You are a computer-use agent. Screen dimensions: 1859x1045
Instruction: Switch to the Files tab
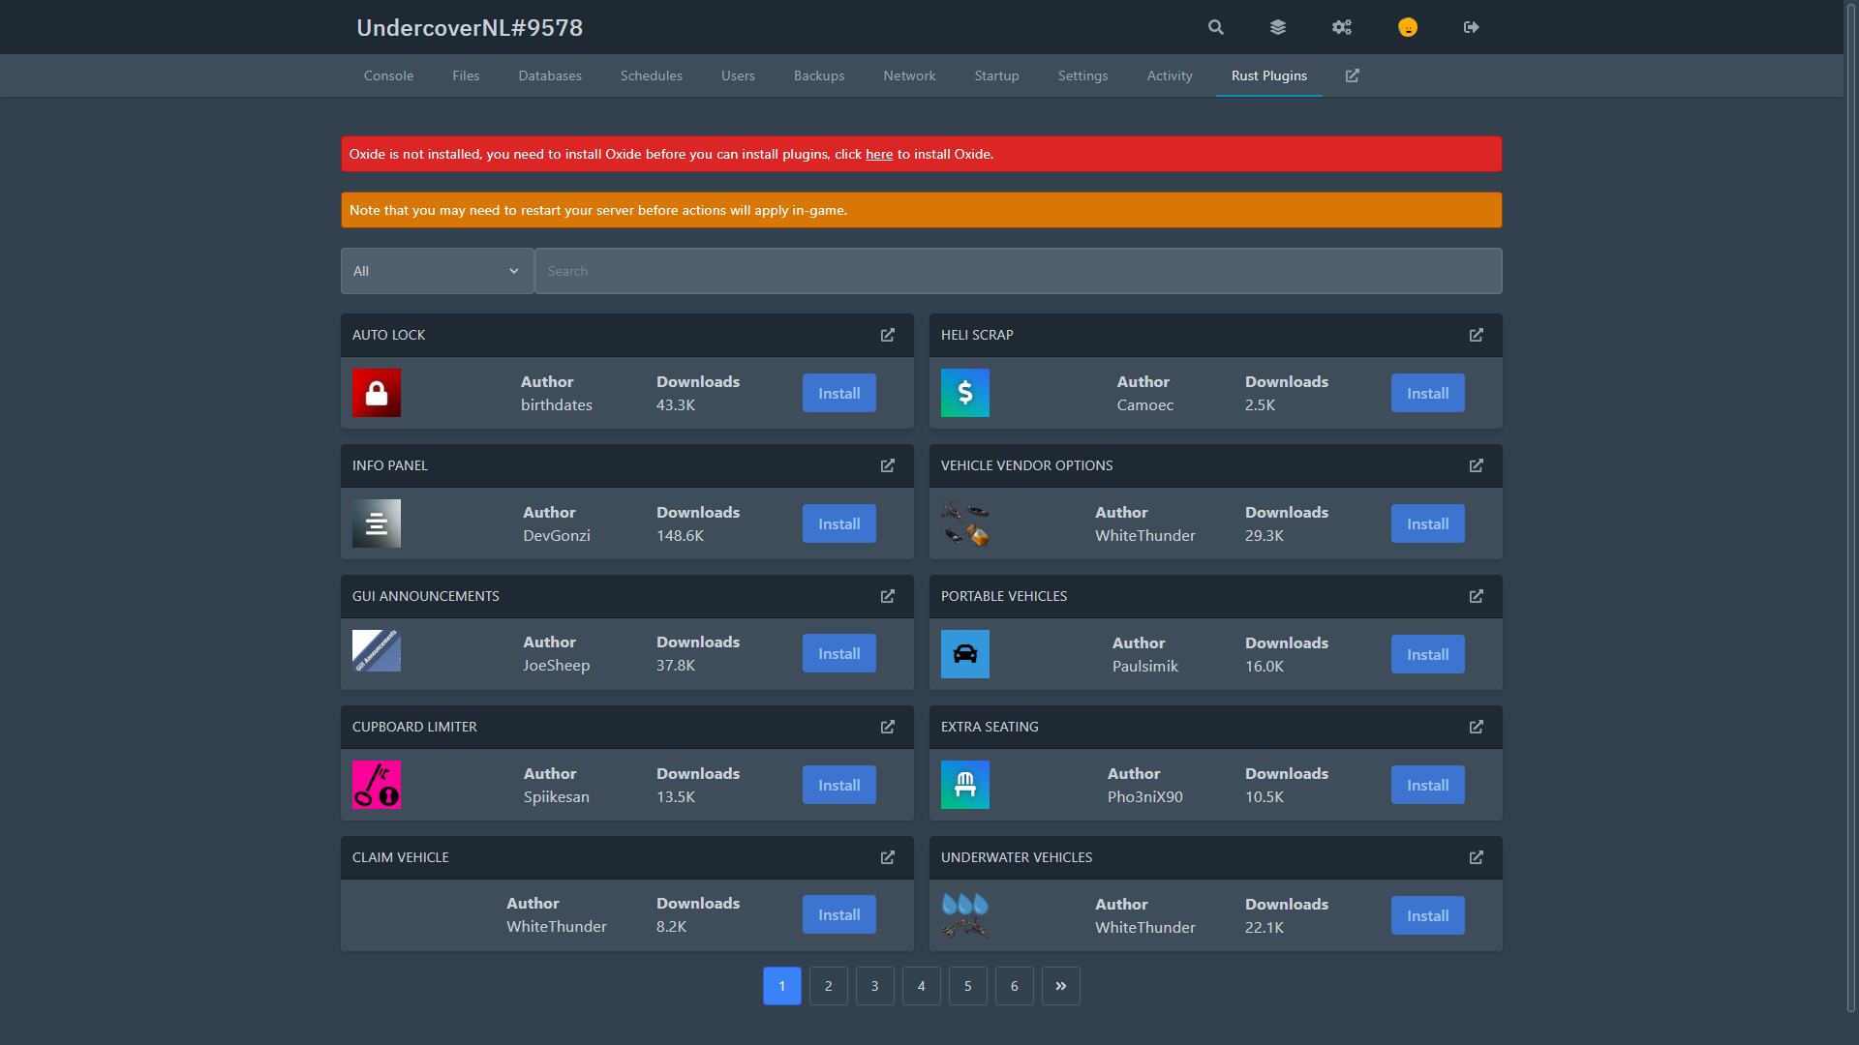466,75
